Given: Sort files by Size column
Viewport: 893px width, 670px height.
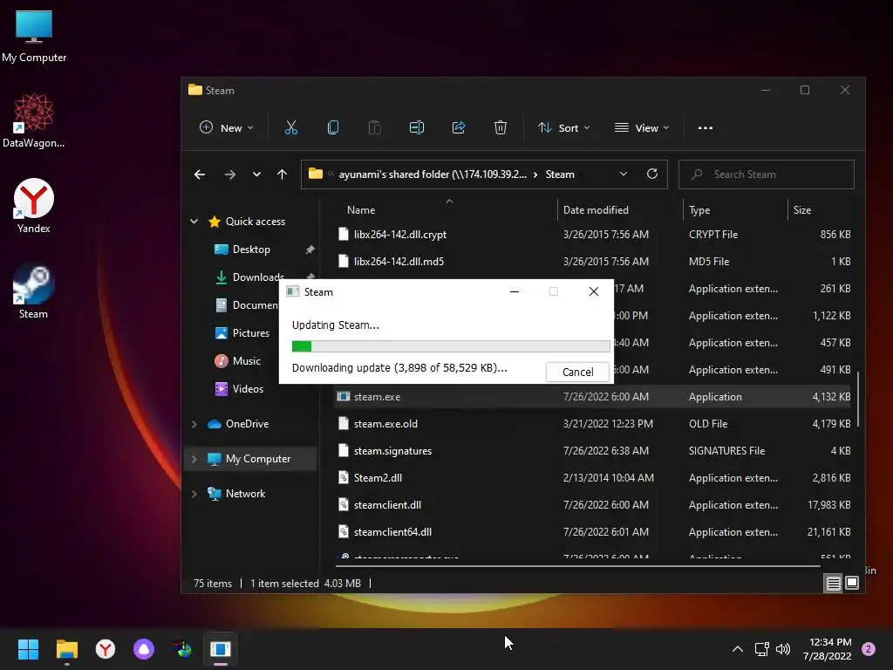Looking at the screenshot, I should tap(802, 209).
